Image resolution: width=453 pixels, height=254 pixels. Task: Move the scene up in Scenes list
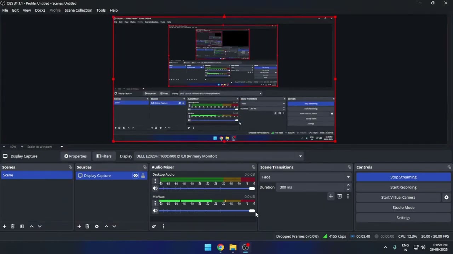31,226
